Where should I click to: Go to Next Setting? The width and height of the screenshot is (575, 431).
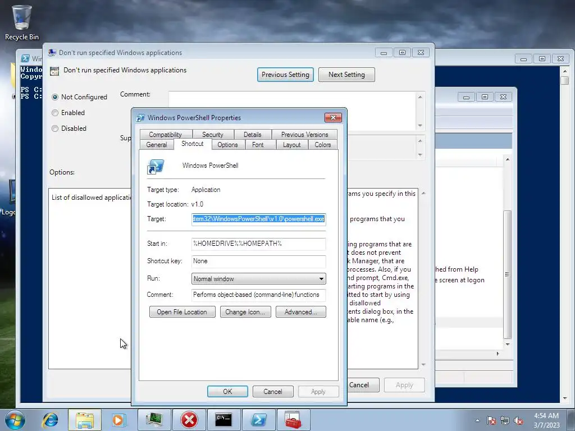click(x=346, y=75)
